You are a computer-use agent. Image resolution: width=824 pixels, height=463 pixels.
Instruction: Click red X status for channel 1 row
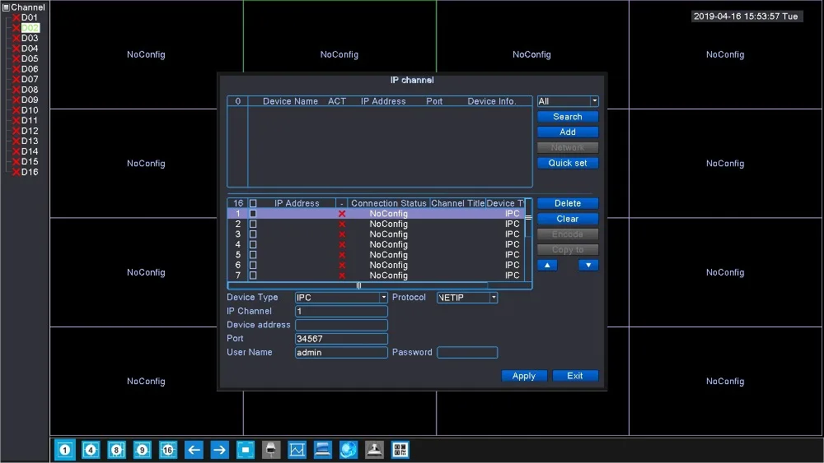pyautogui.click(x=342, y=214)
